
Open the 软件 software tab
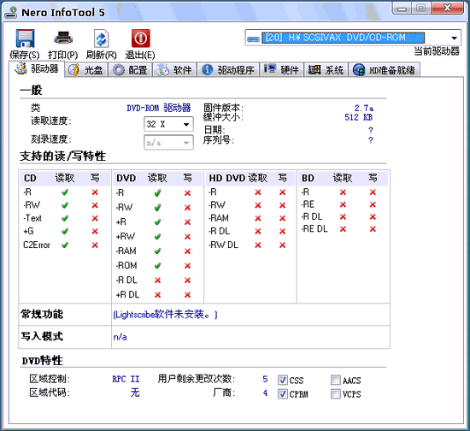point(174,70)
